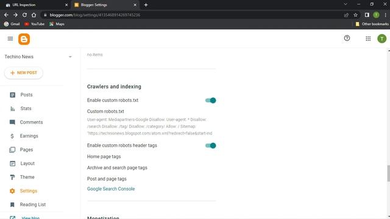Share this page icon in address bar
This screenshot has height=219, width=390.
pyautogui.click(x=346, y=15)
